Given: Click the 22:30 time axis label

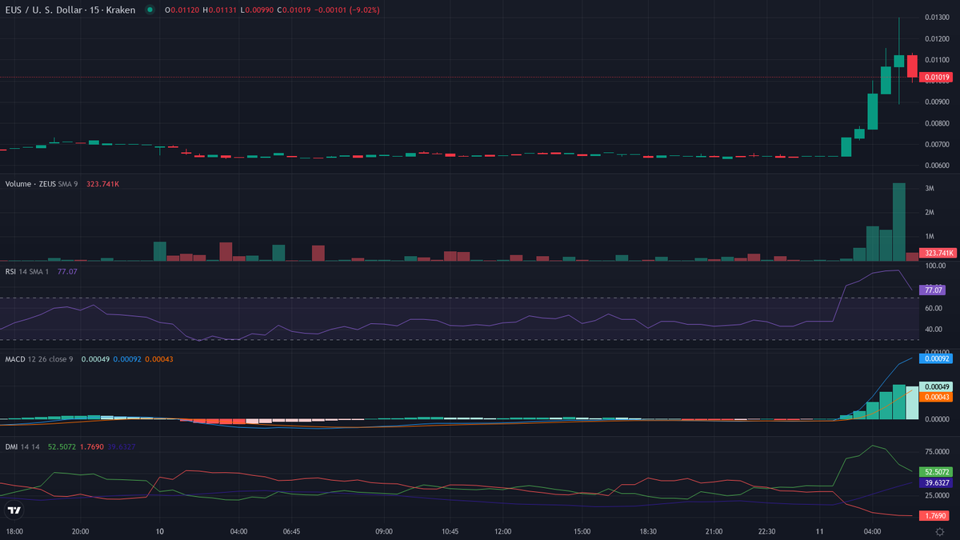Looking at the screenshot, I should click(x=766, y=531).
